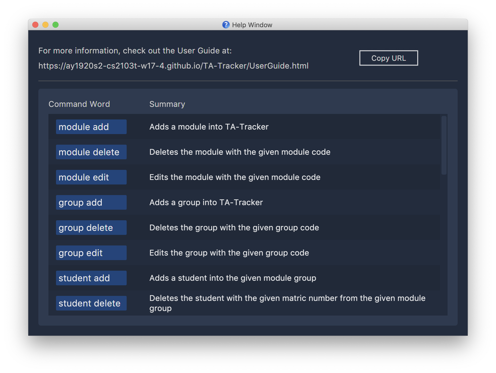The height and width of the screenshot is (373, 496).
Task: Click the Help Window question mark icon
Action: 224,25
